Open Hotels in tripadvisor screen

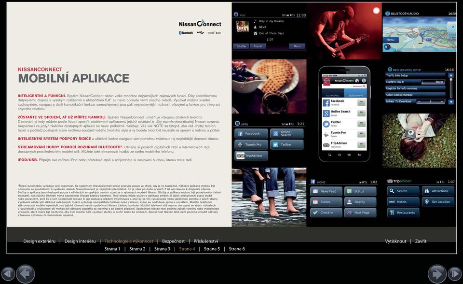[403, 202]
